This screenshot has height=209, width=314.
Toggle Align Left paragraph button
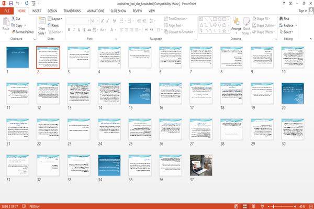click(121, 30)
